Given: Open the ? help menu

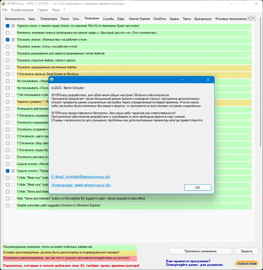Looking at the screenshot, I should [64, 10].
